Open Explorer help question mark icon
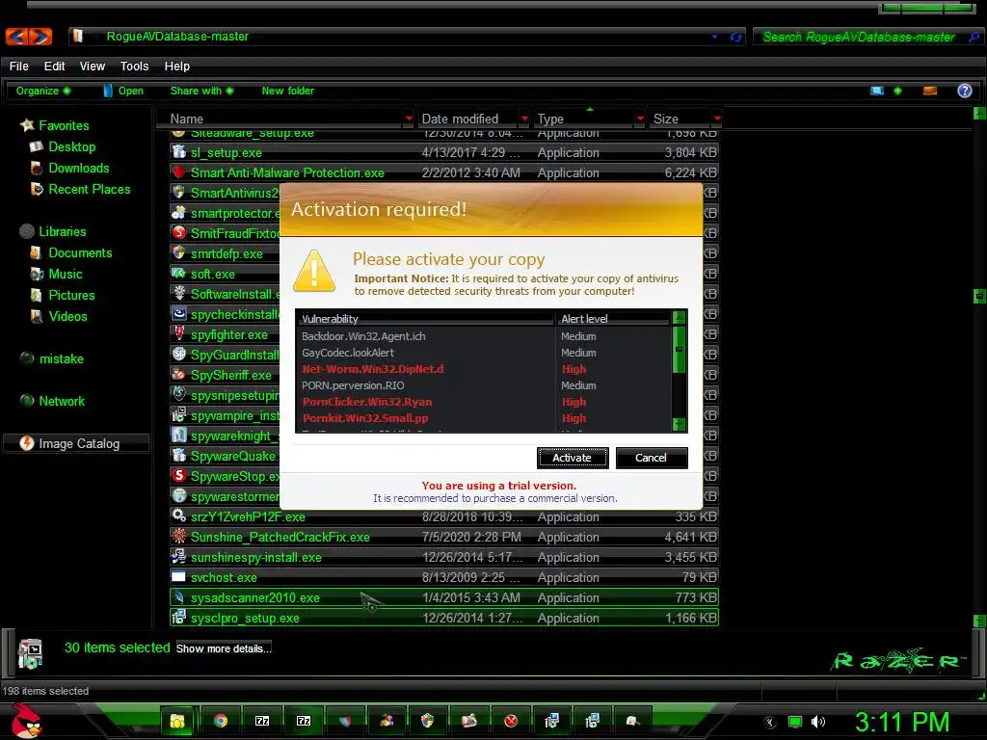The height and width of the screenshot is (740, 987). (x=964, y=91)
